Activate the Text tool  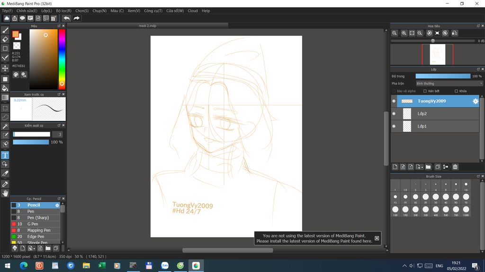click(x=5, y=155)
